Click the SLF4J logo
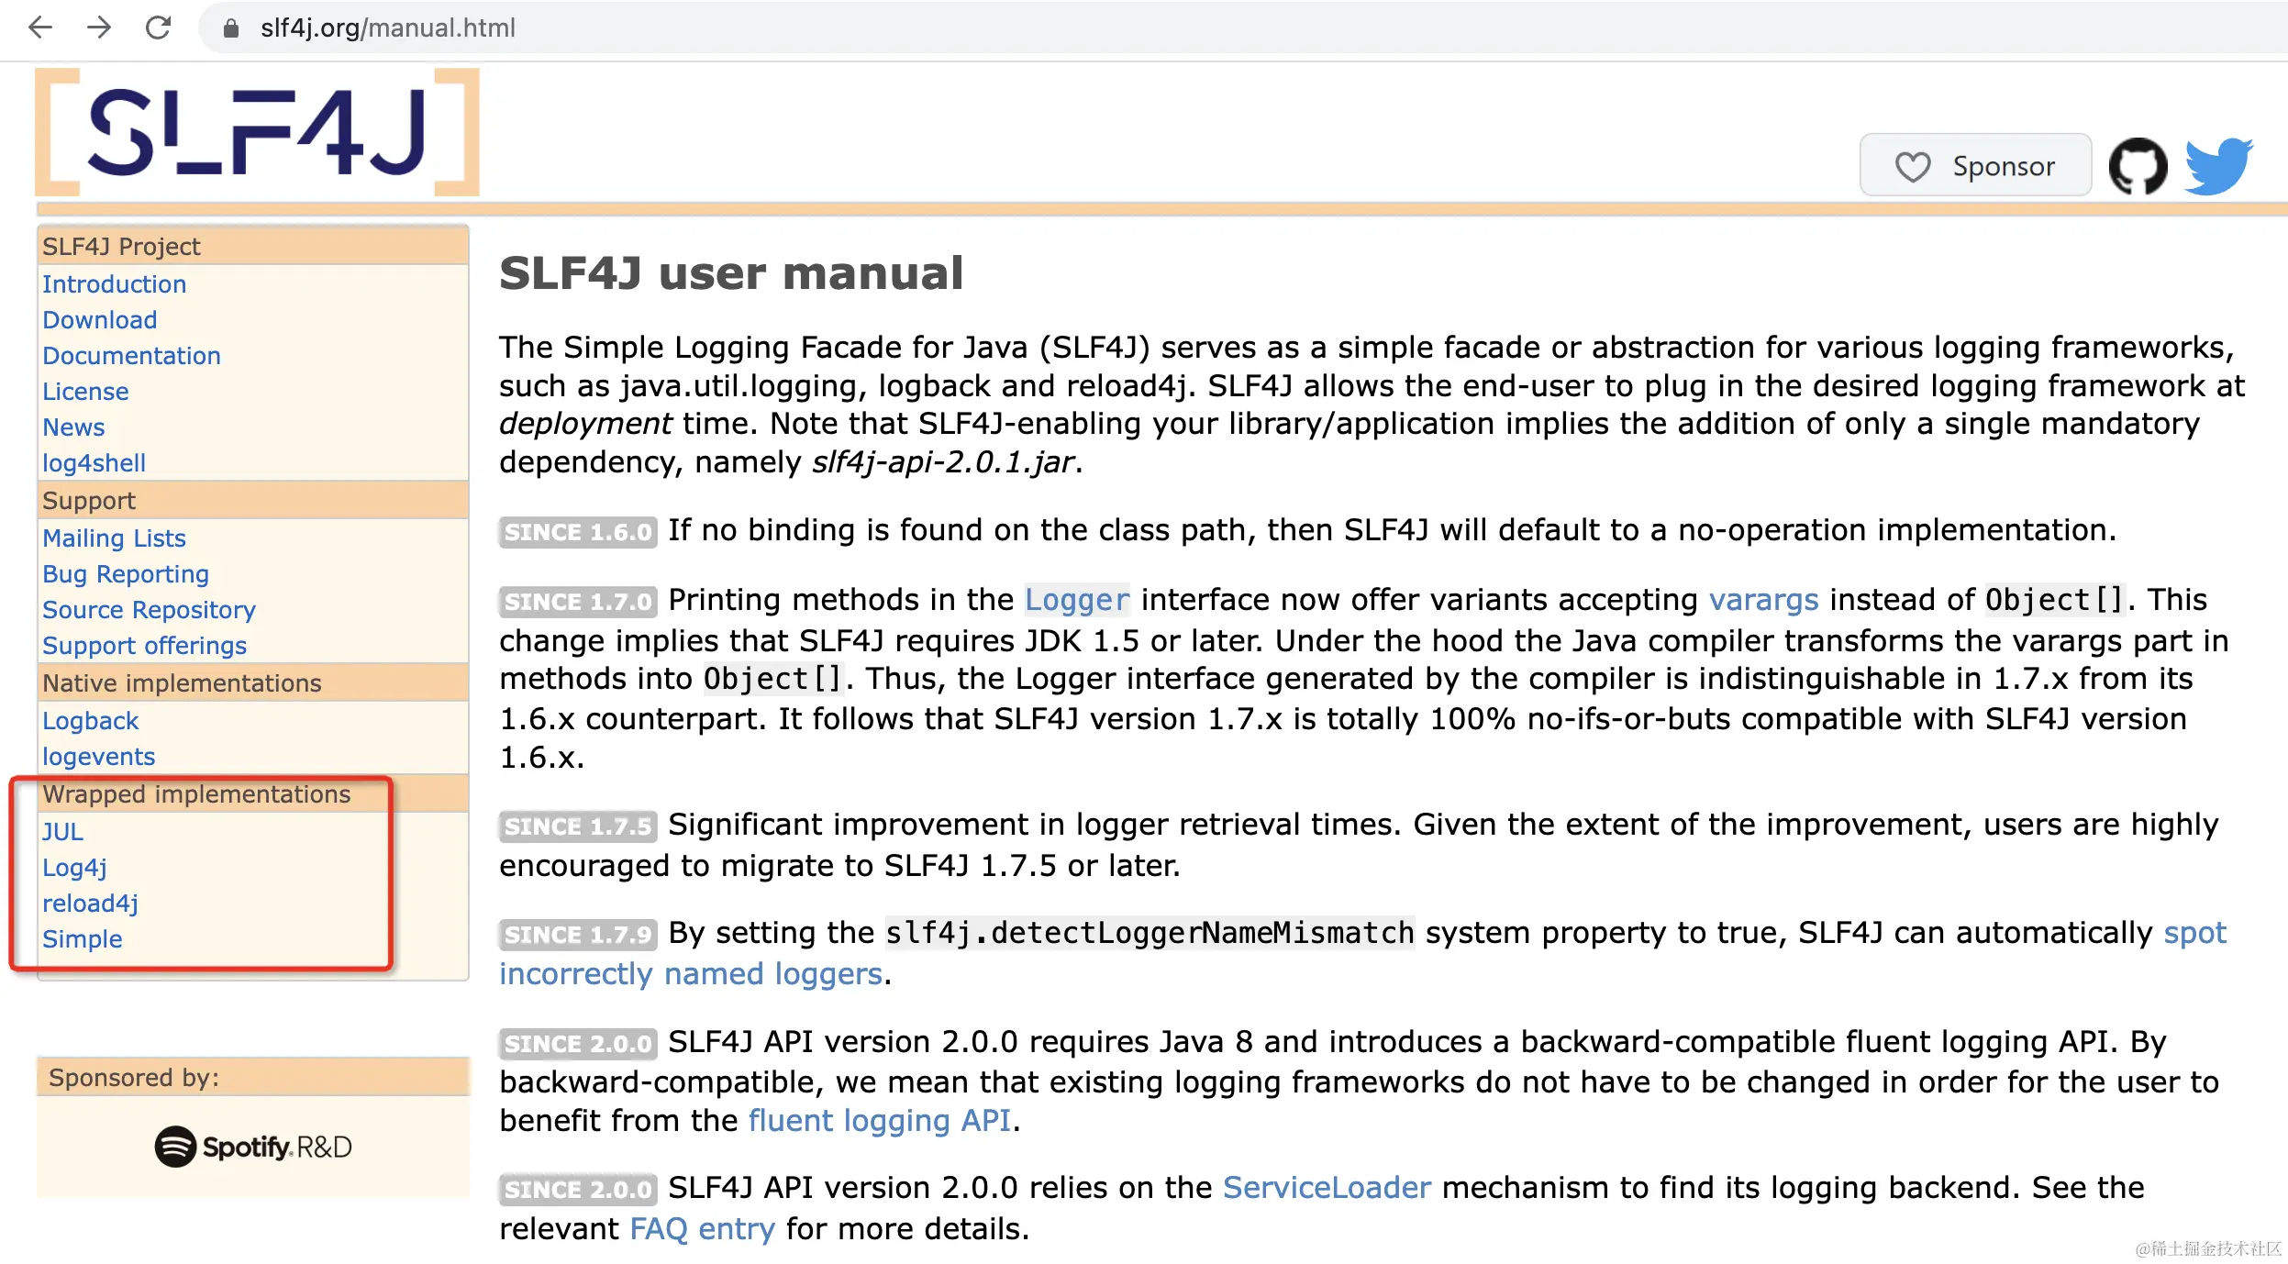The height and width of the screenshot is (1264, 2288). (257, 132)
